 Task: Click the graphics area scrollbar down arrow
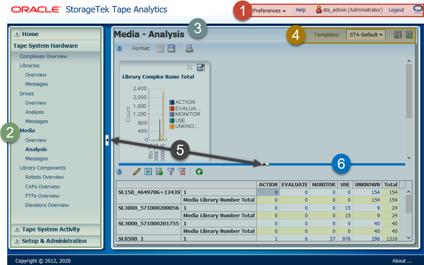coord(409,158)
